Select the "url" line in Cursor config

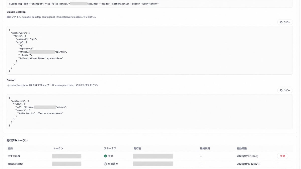tap(41, 107)
